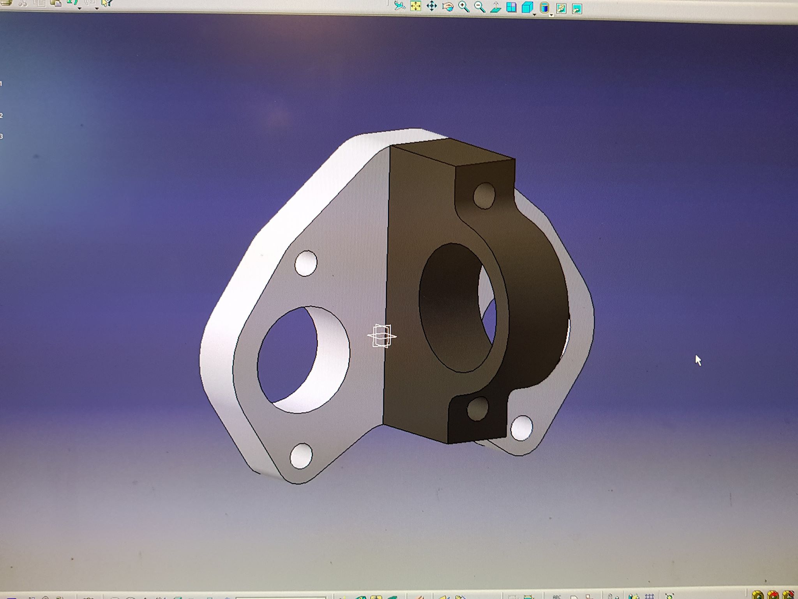This screenshot has width=798, height=599.
Task: Click the compass plane marker on model
Action: [381, 336]
